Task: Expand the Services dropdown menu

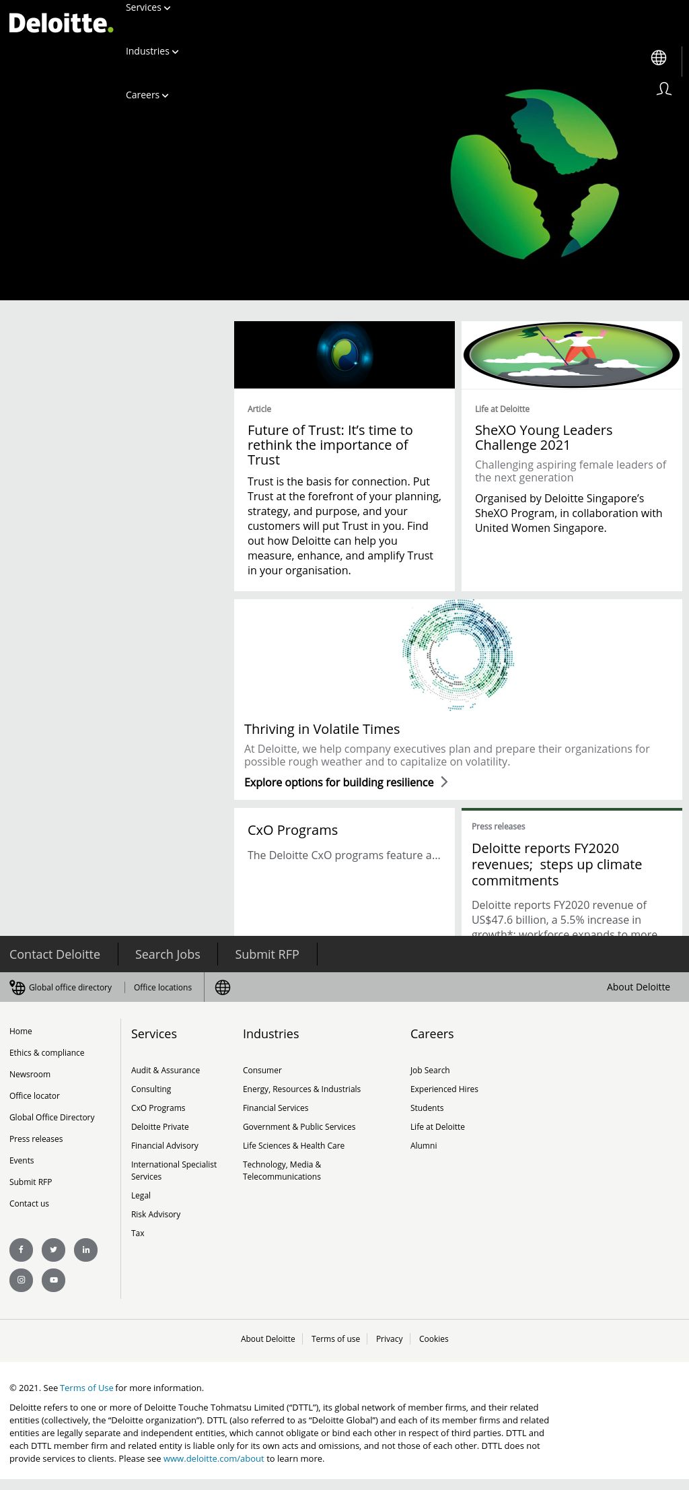Action: click(x=147, y=7)
